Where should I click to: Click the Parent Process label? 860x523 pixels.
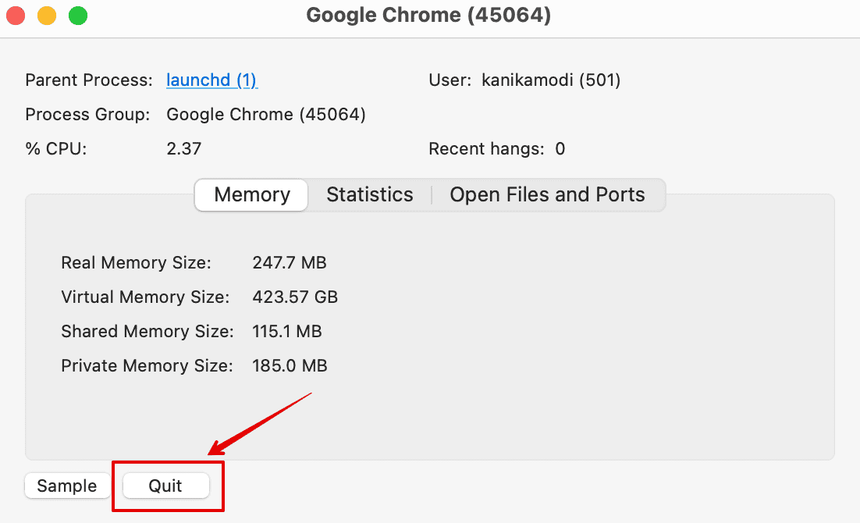pyautogui.click(x=89, y=80)
